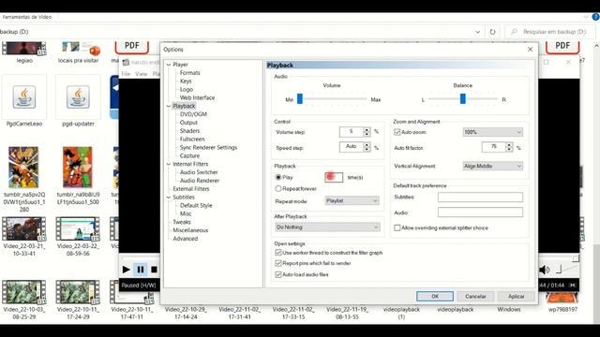Click the Cancelar button
The height and width of the screenshot is (337, 600).
475,296
